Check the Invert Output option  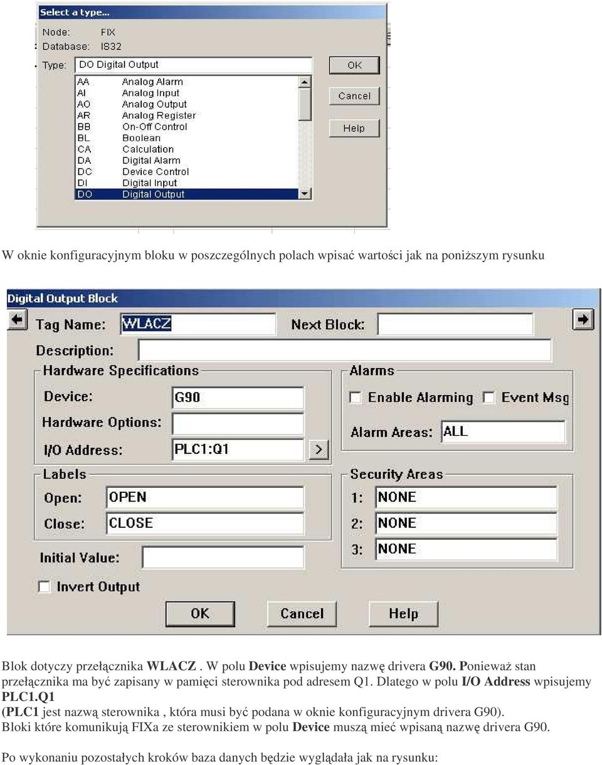click(x=44, y=587)
